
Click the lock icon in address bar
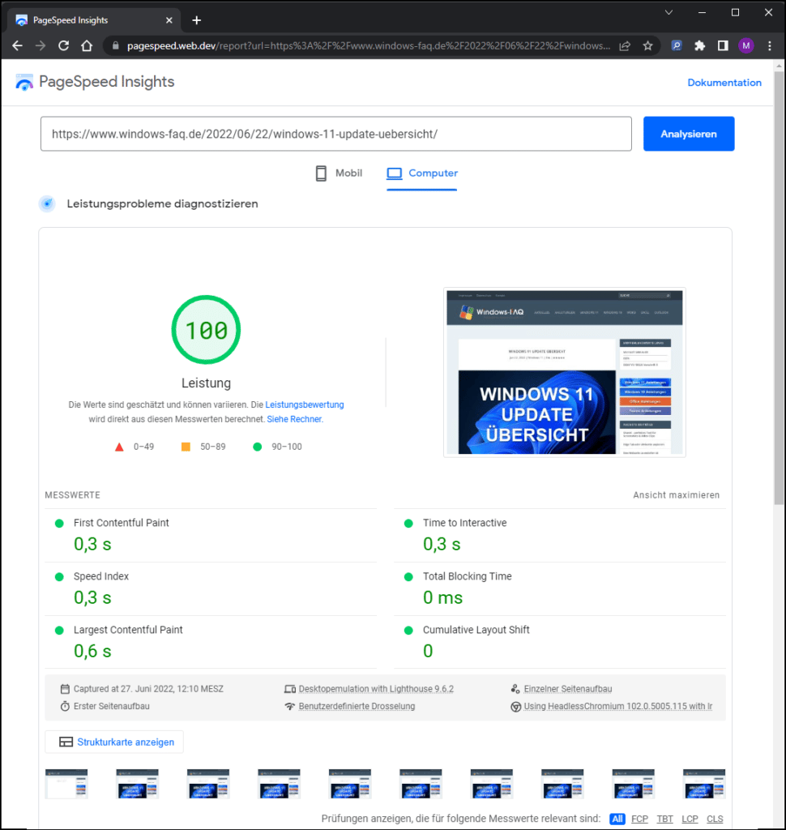point(115,45)
